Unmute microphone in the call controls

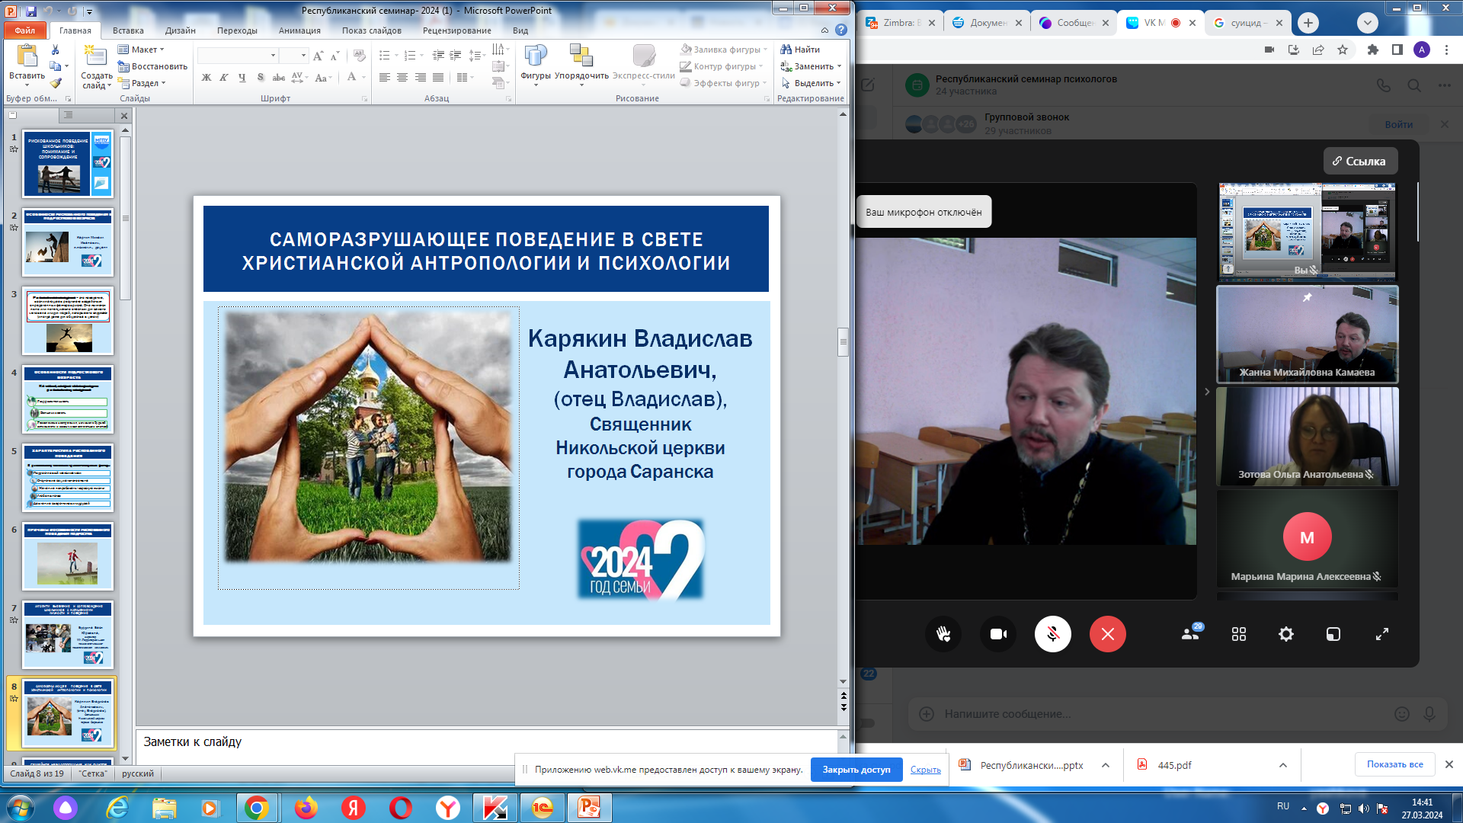coord(1053,634)
